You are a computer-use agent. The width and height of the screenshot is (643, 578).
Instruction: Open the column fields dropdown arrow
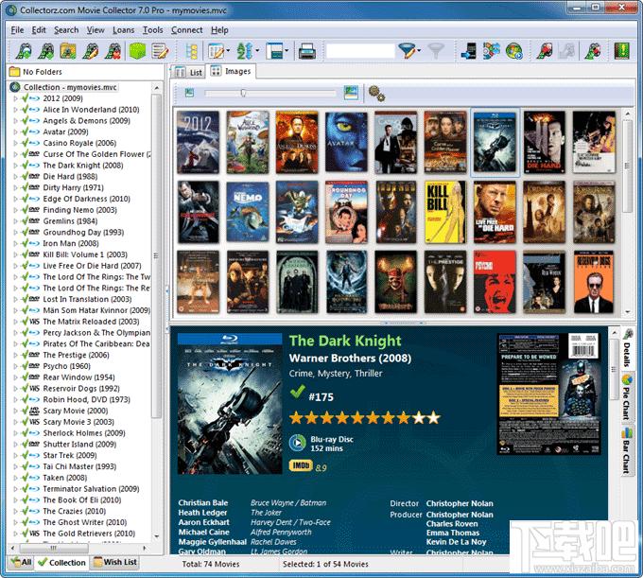(228, 51)
